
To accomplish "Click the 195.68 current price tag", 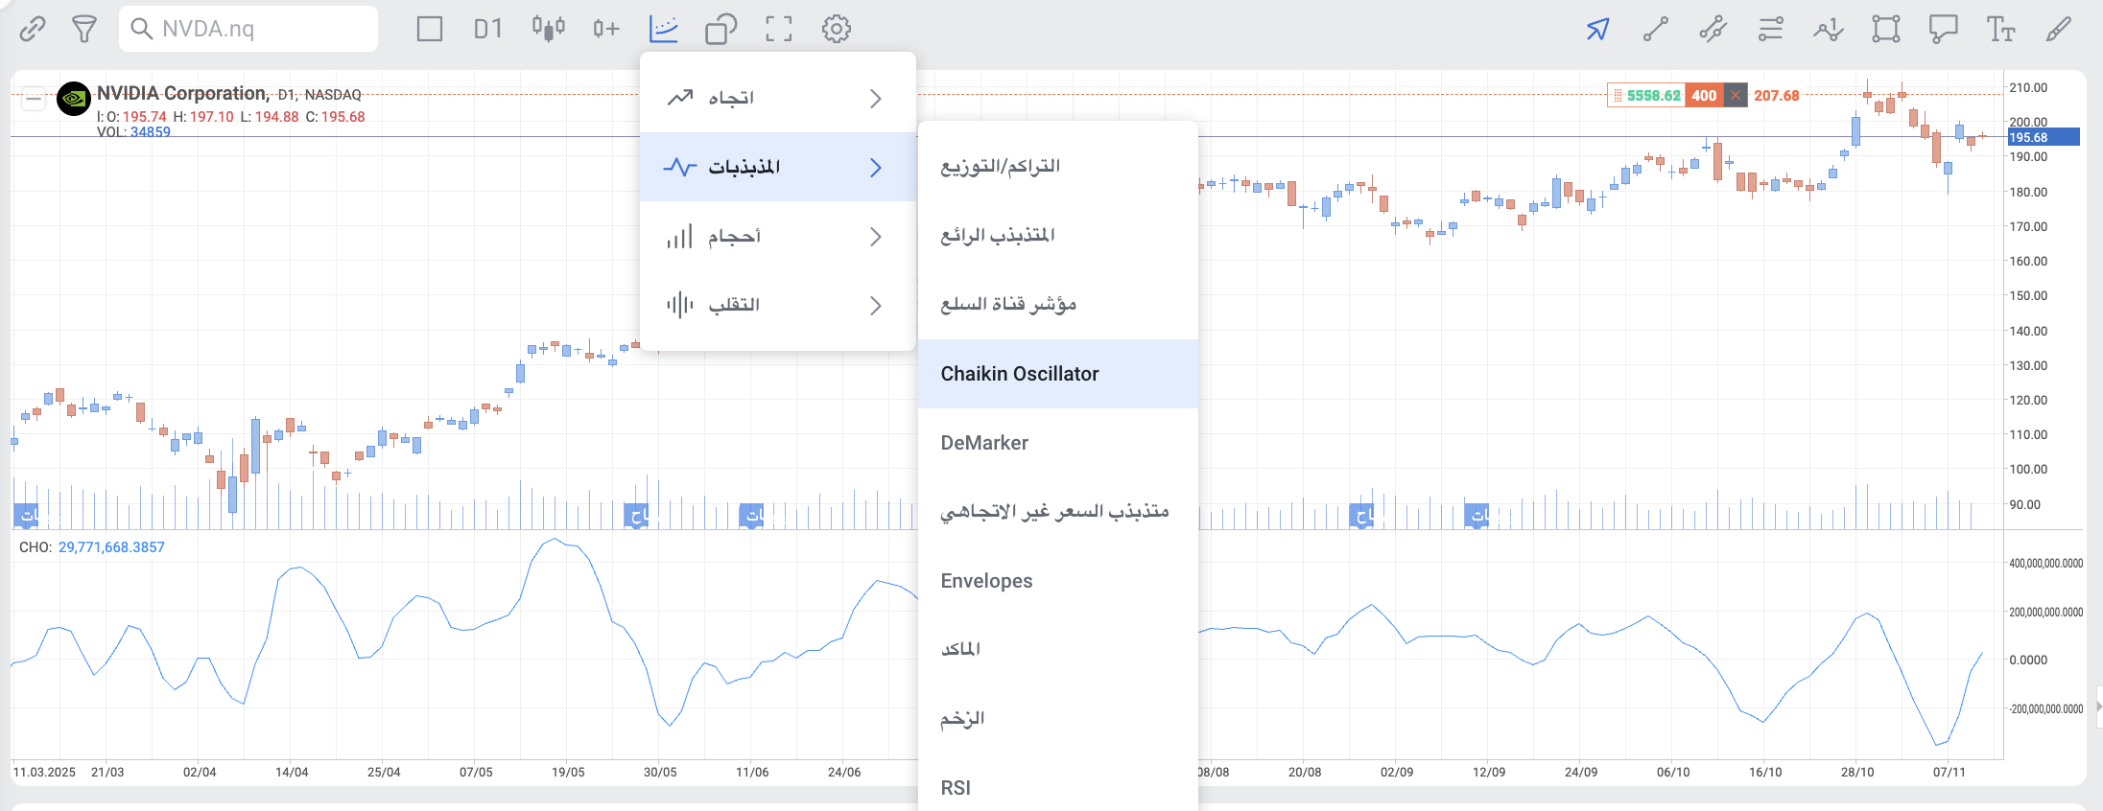I will tap(2043, 137).
